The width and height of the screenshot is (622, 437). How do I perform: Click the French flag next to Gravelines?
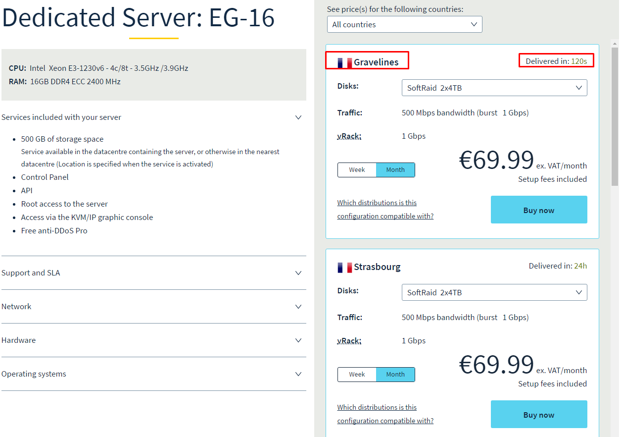[x=344, y=62]
